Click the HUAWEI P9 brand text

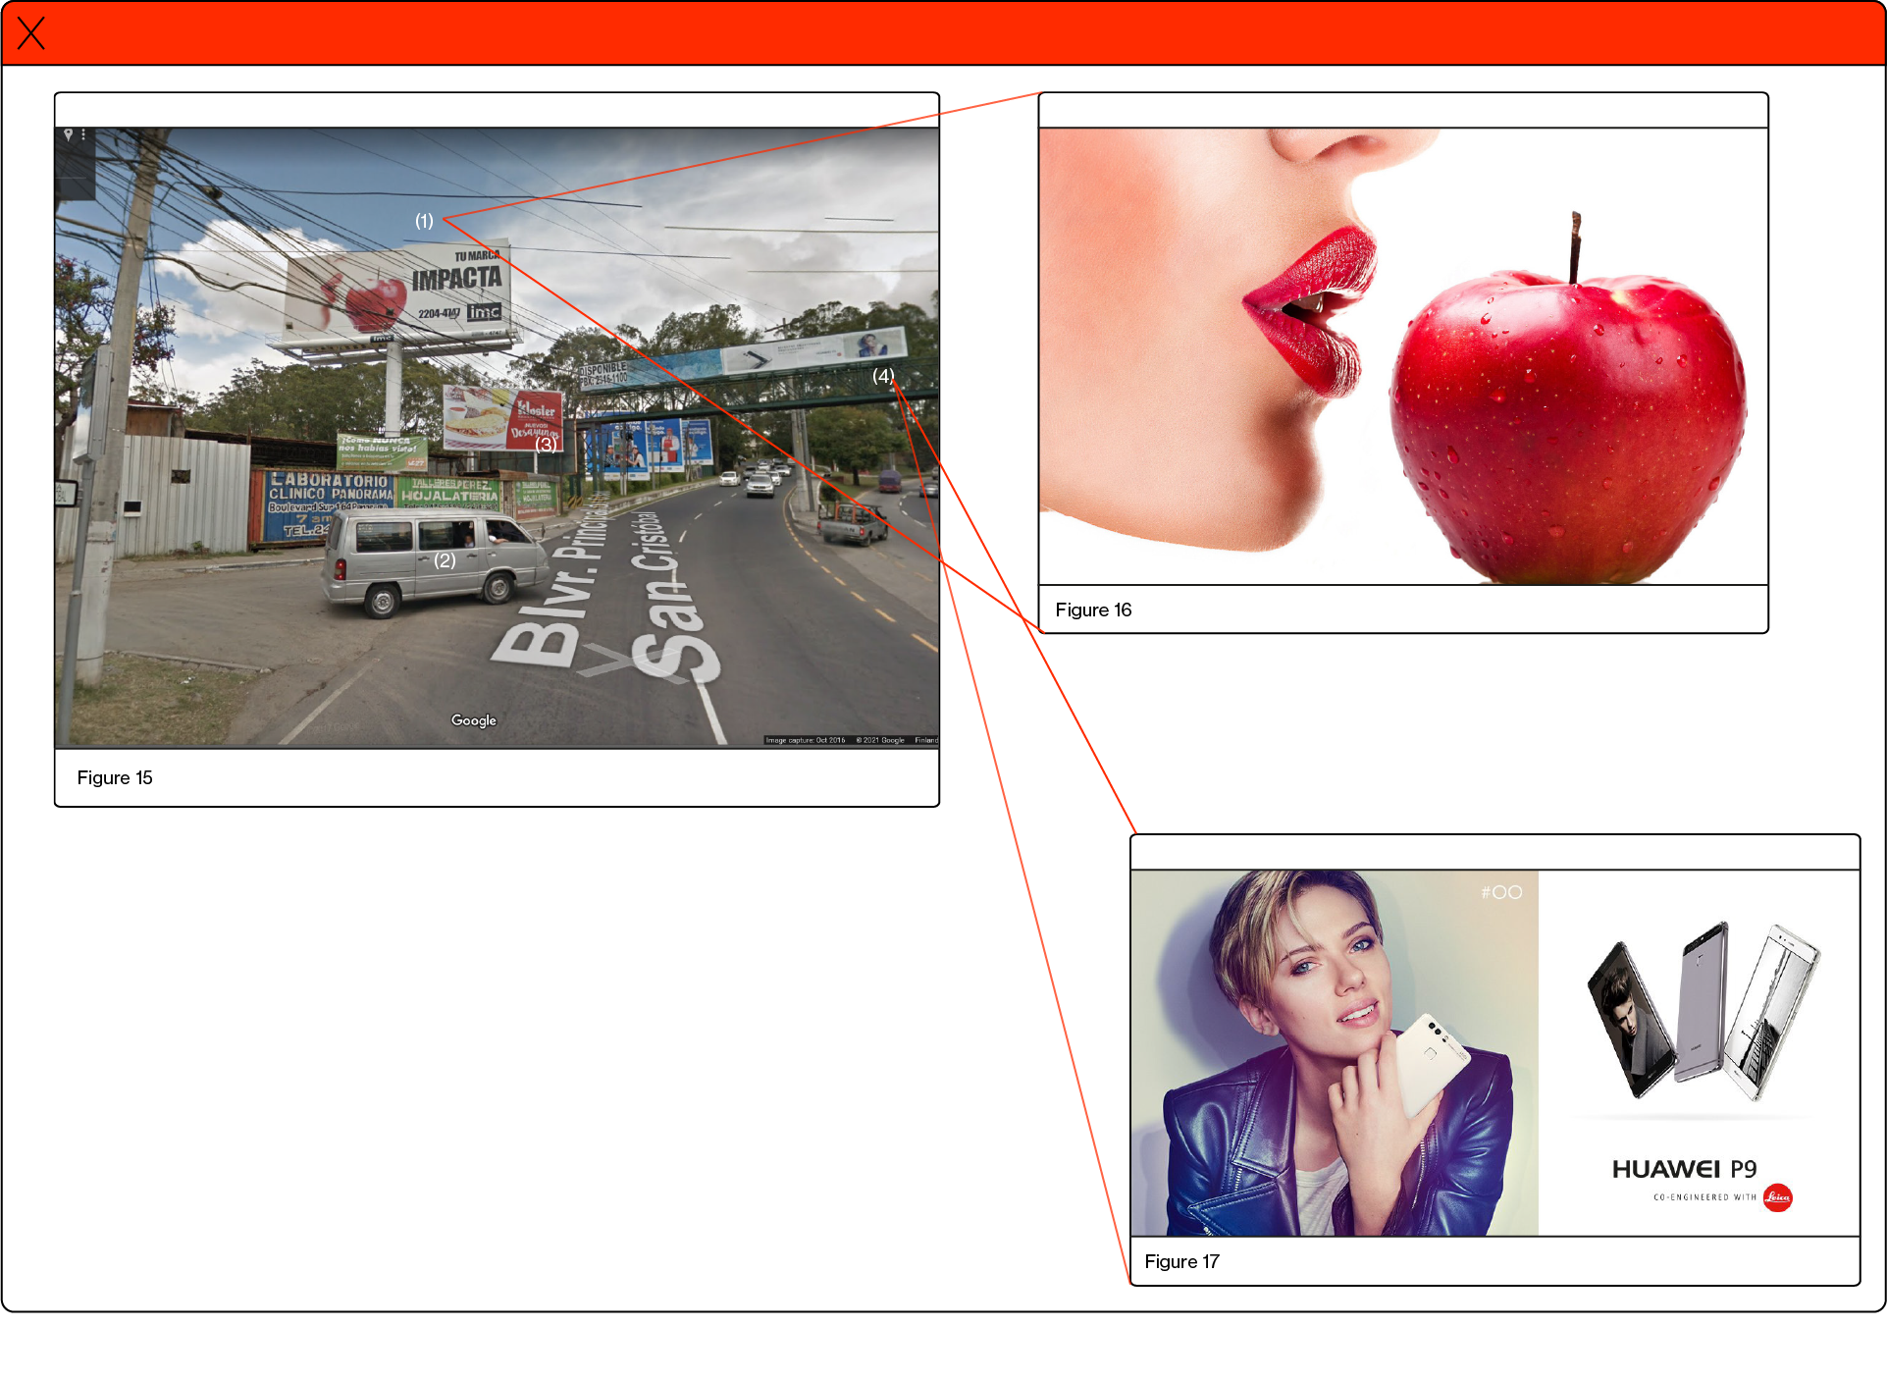click(1684, 1169)
